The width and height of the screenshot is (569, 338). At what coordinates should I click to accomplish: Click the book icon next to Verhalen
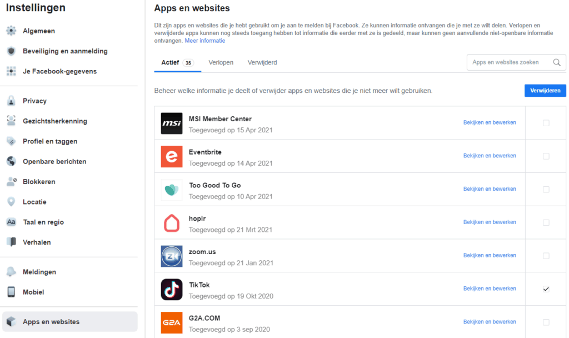(12, 242)
